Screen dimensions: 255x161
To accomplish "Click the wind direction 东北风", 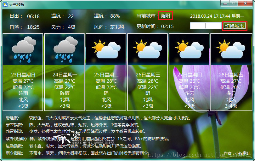I will (117, 27).
